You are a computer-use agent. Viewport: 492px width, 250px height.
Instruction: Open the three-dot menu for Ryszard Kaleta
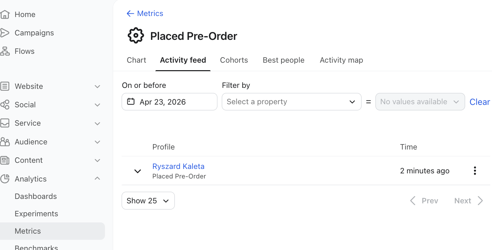coord(475,171)
